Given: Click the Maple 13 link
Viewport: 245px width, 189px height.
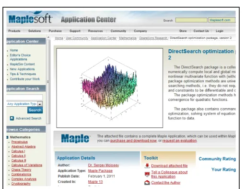Looking at the screenshot, I should click(x=95, y=182).
